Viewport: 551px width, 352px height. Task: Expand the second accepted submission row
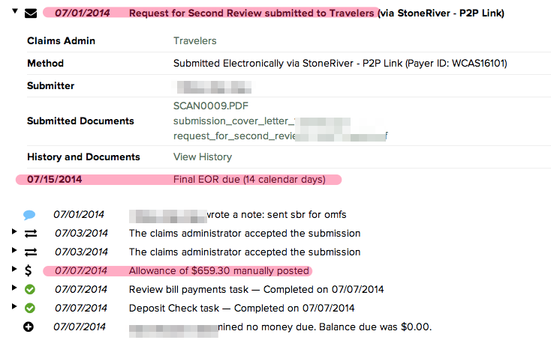(14, 250)
